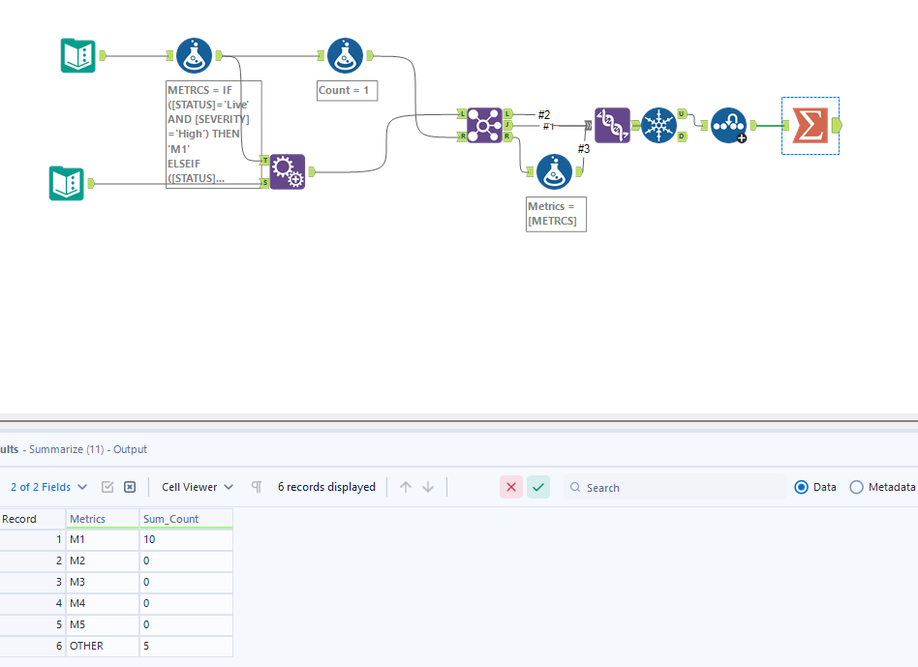Click the deselect all fields X icon
The image size is (918, 667).
pos(130,487)
